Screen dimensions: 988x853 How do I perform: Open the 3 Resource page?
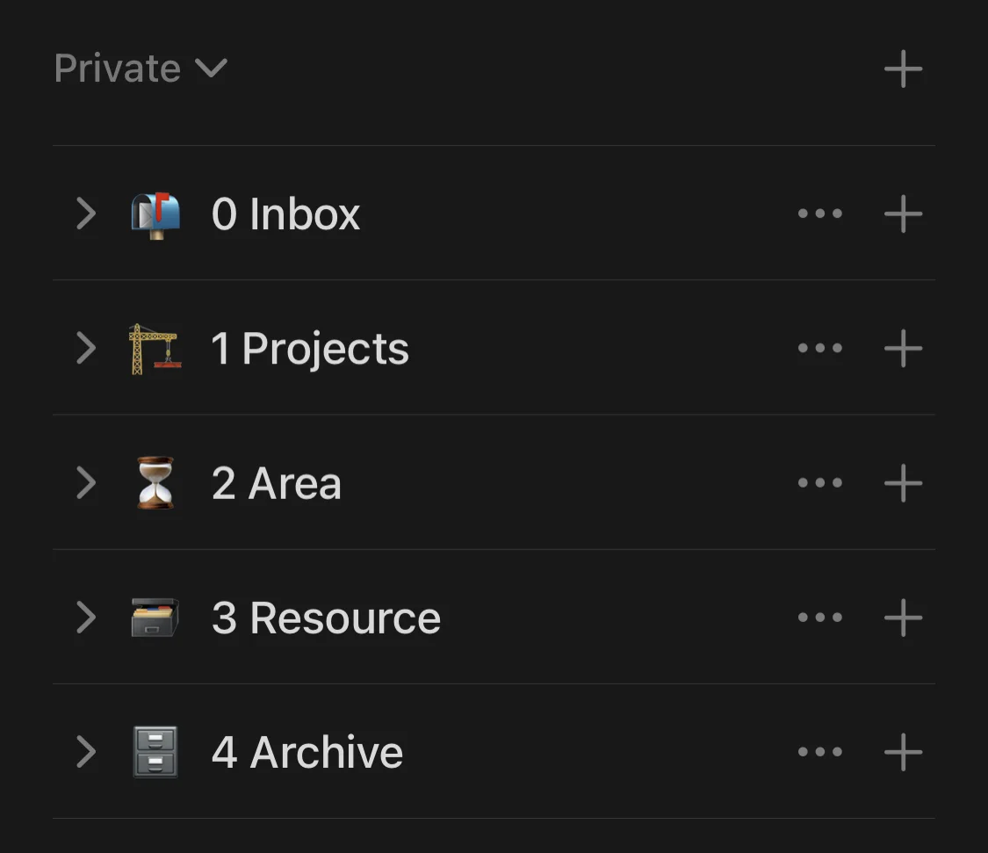click(326, 618)
